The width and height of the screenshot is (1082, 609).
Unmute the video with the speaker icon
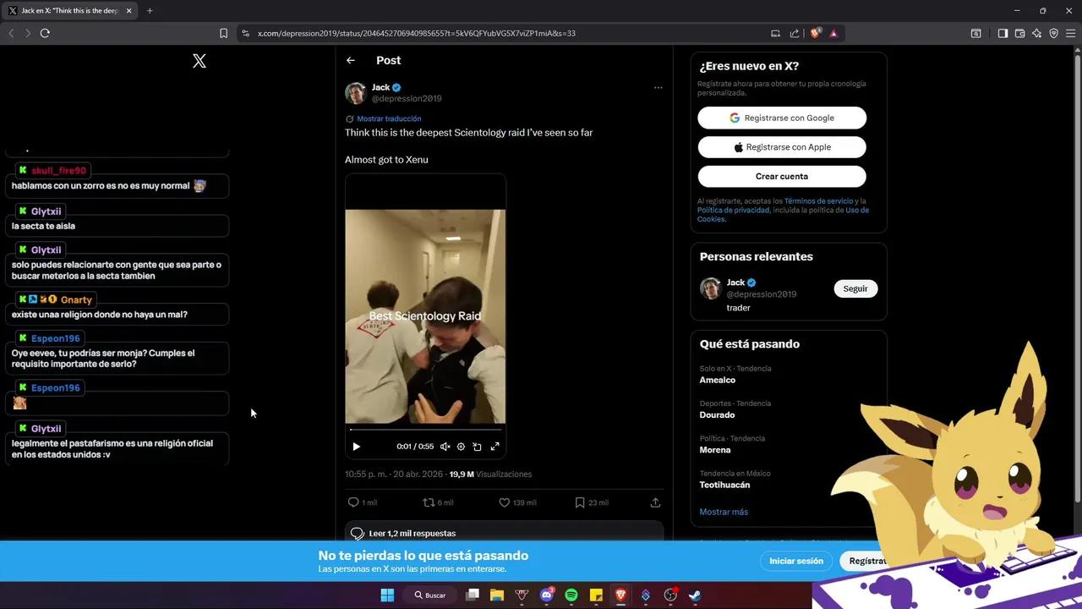pos(445,447)
